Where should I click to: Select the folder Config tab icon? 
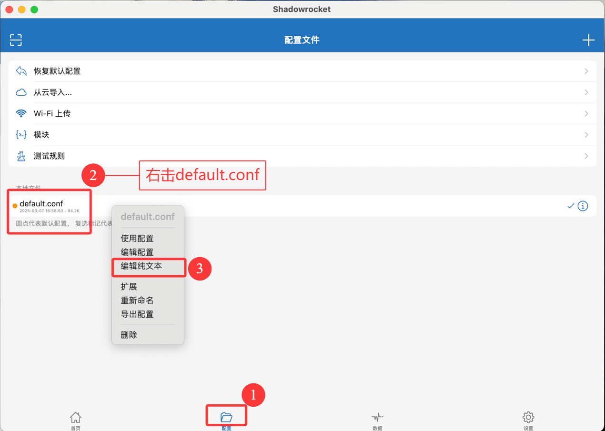coord(226,418)
